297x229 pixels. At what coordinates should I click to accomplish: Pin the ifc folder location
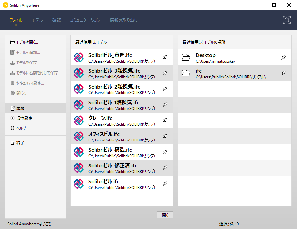coord(283,73)
